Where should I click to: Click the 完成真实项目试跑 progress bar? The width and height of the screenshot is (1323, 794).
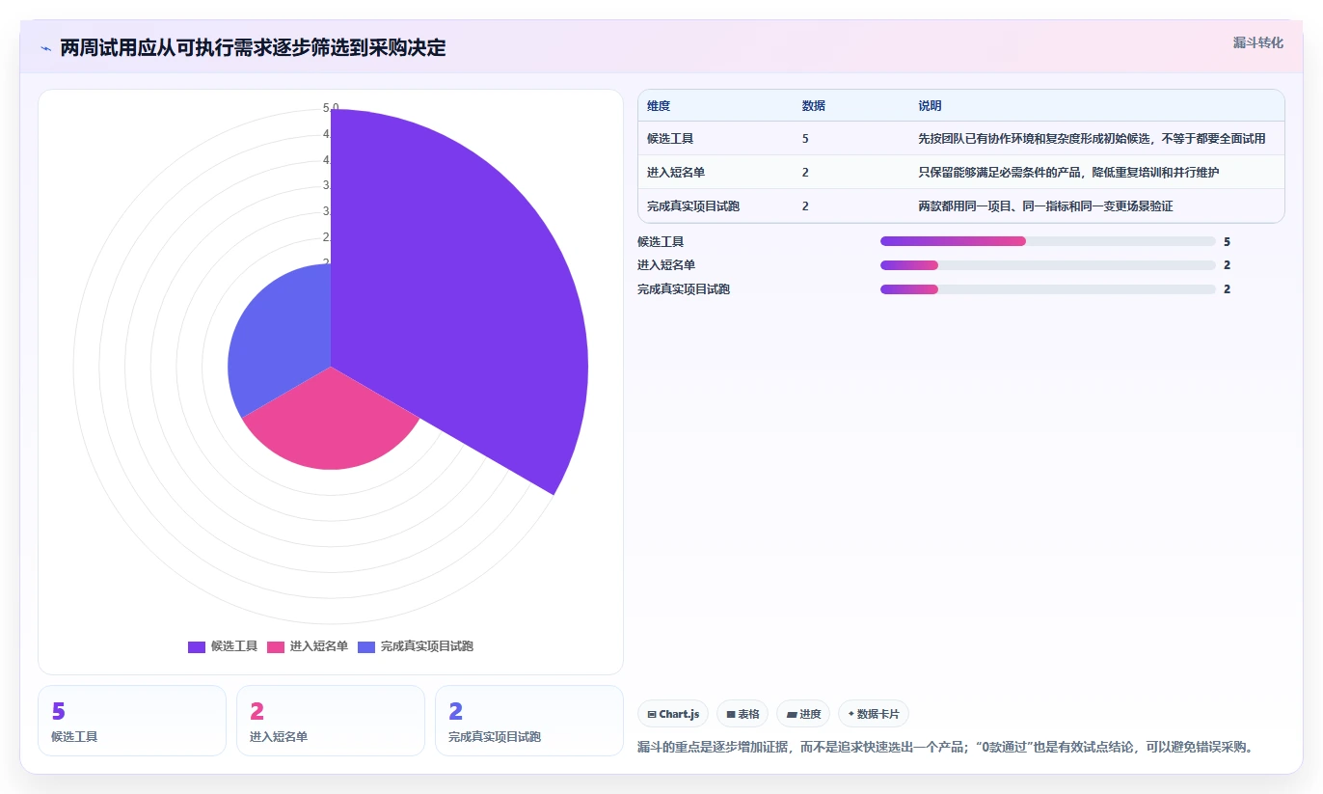click(1047, 289)
